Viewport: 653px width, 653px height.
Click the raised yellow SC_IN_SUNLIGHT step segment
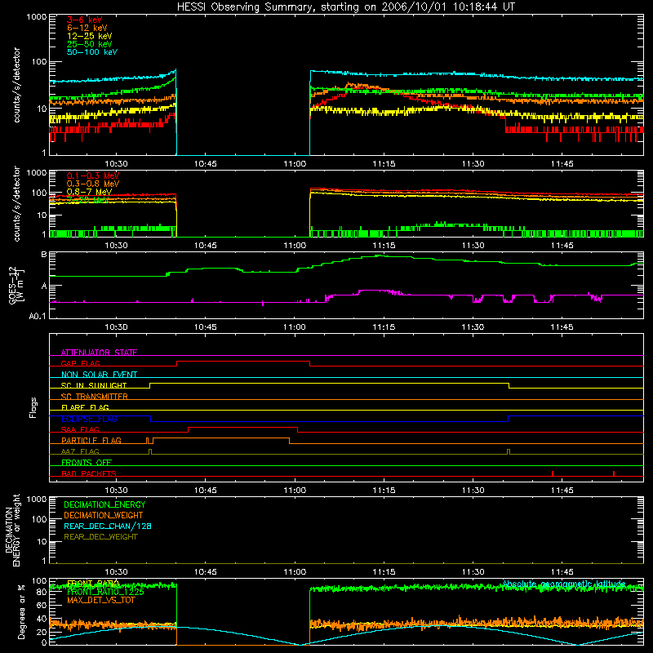[330, 383]
